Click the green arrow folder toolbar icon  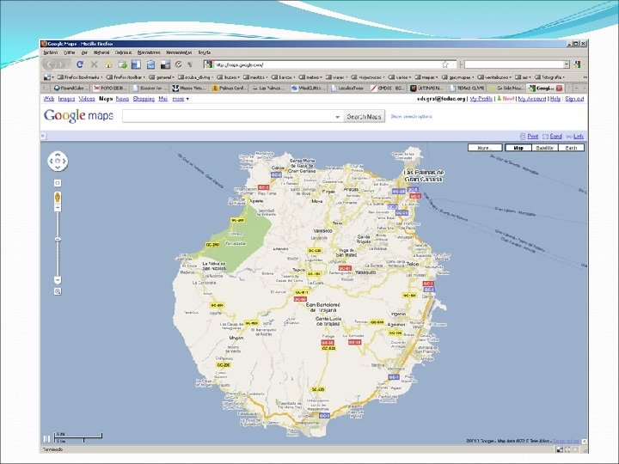(x=123, y=64)
